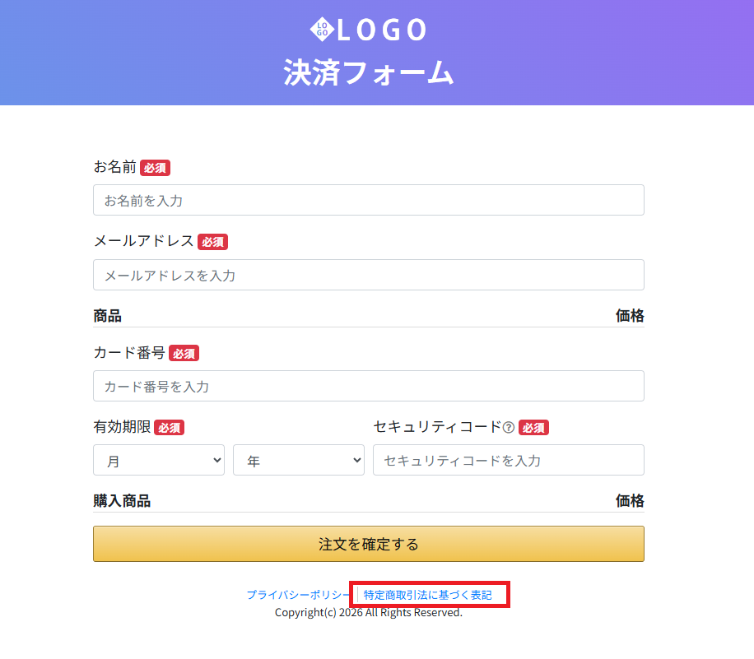The width and height of the screenshot is (754, 659).
Task: Click the 必須 badge beside メールアドレス
Action: [x=212, y=242]
